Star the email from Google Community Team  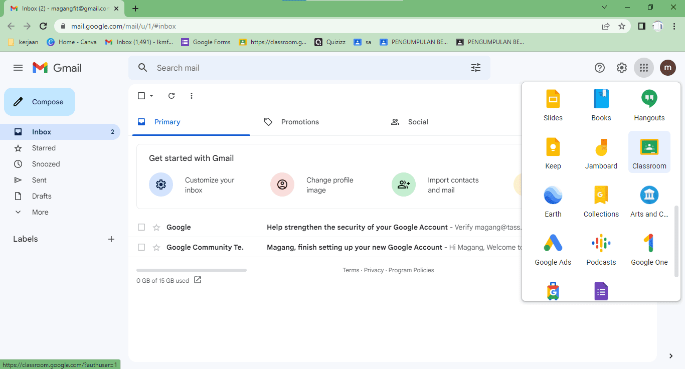point(156,247)
